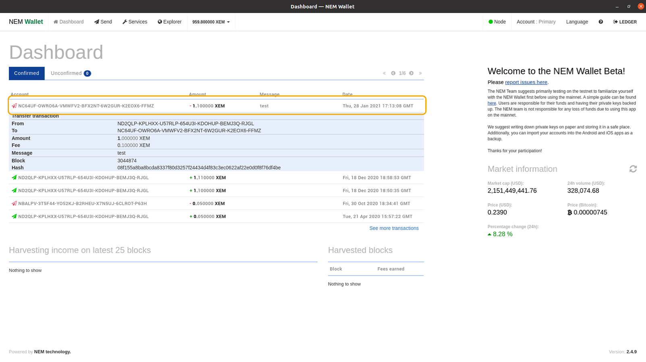Open Account : Primary menu

coord(536,22)
